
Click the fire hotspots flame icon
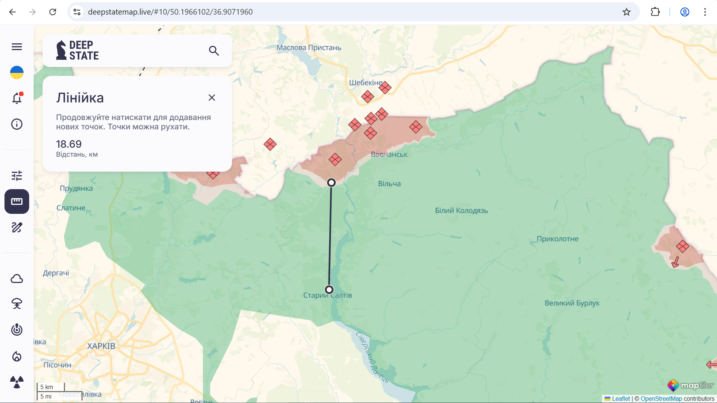click(x=17, y=356)
